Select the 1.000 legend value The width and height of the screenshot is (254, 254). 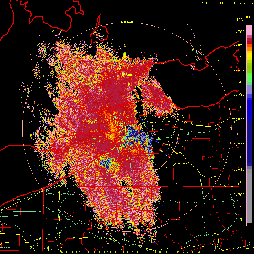(239, 32)
